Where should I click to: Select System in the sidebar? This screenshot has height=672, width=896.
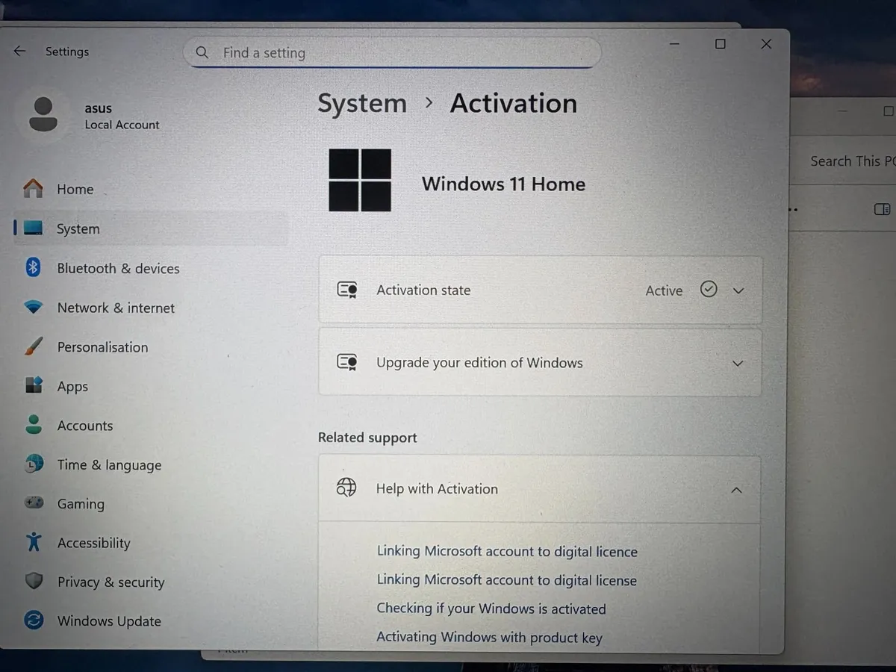[149, 228]
